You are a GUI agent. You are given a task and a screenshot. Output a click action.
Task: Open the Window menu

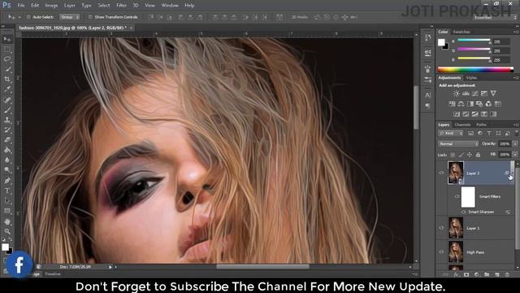[170, 6]
